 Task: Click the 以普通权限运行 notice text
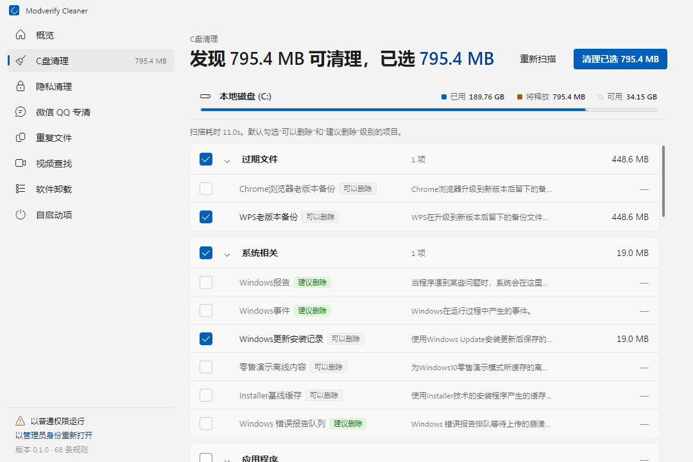click(x=58, y=421)
